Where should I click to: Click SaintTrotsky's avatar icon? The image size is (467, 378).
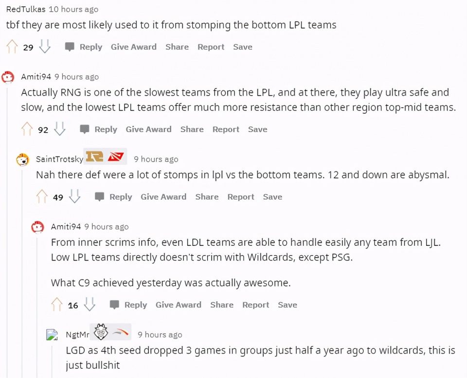(x=23, y=159)
